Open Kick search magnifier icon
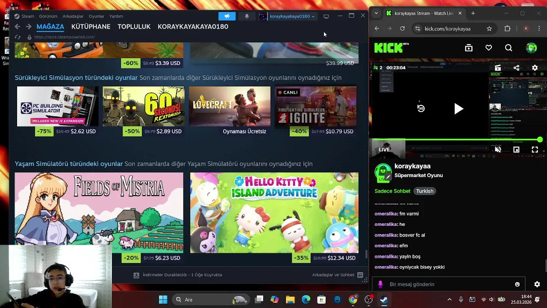This screenshot has height=308, width=547. [509, 48]
